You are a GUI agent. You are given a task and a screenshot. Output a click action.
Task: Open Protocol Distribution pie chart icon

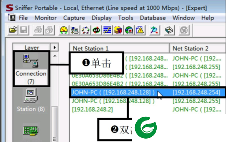coord(118,30)
